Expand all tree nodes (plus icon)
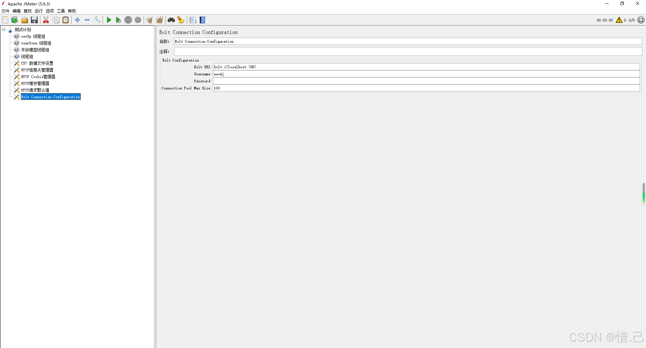Image resolution: width=646 pixels, height=348 pixels. pos(77,20)
